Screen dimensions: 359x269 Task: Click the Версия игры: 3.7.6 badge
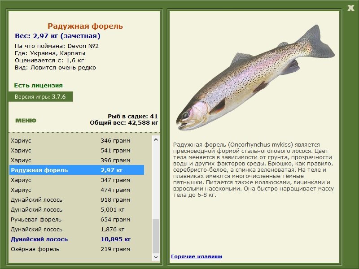(x=40, y=96)
